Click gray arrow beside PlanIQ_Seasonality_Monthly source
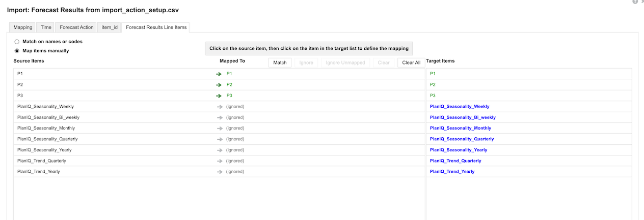 [220, 128]
